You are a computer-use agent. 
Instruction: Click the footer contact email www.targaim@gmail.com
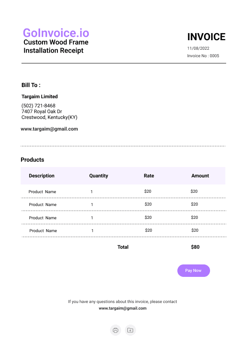tap(122, 308)
